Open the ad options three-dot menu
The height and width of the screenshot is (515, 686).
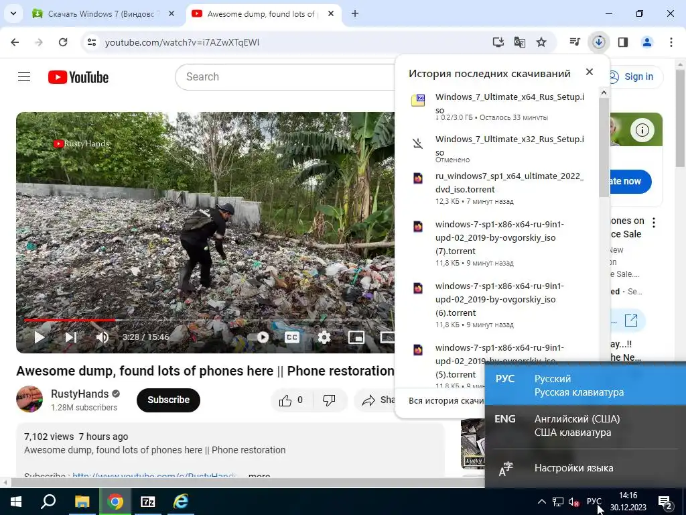pyautogui.click(x=654, y=223)
